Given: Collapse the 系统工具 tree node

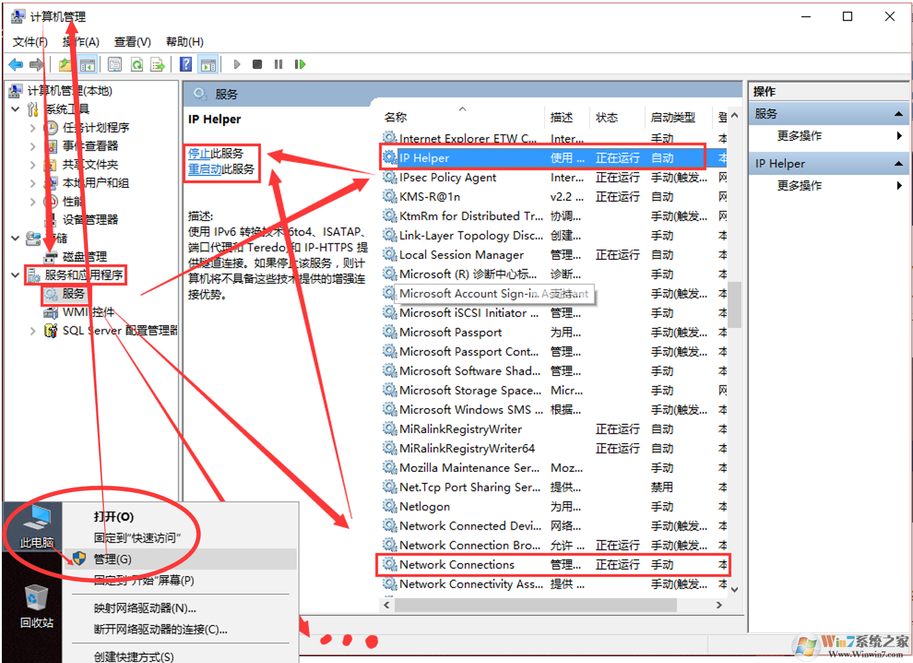Looking at the screenshot, I should pyautogui.click(x=16, y=109).
